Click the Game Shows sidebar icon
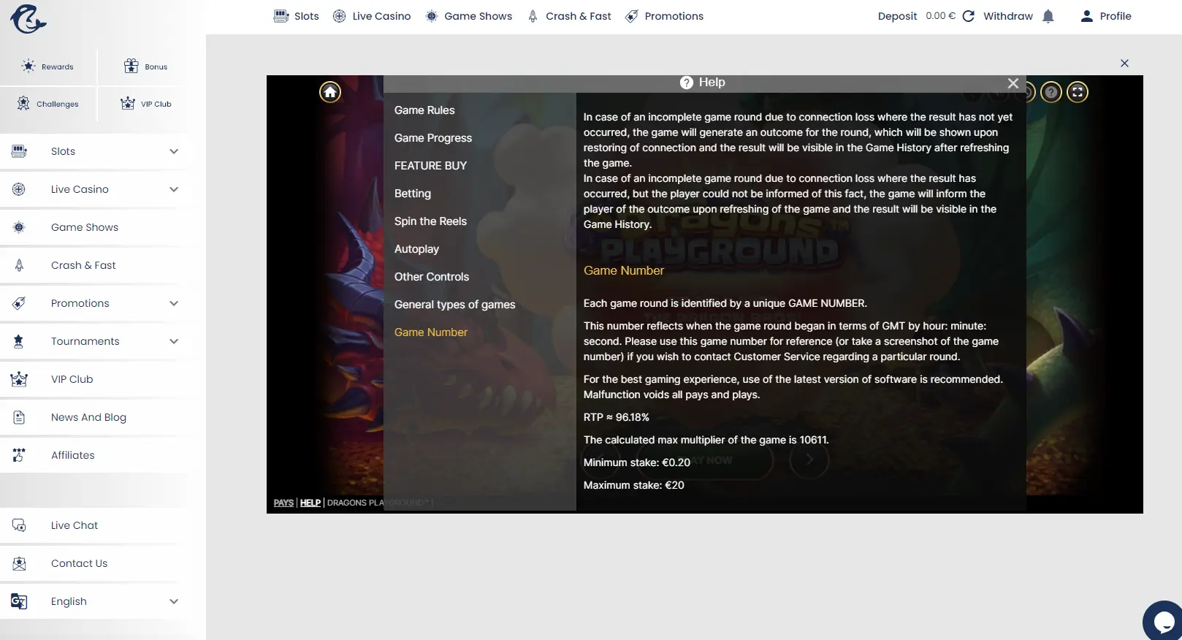The height and width of the screenshot is (640, 1182). coord(19,227)
